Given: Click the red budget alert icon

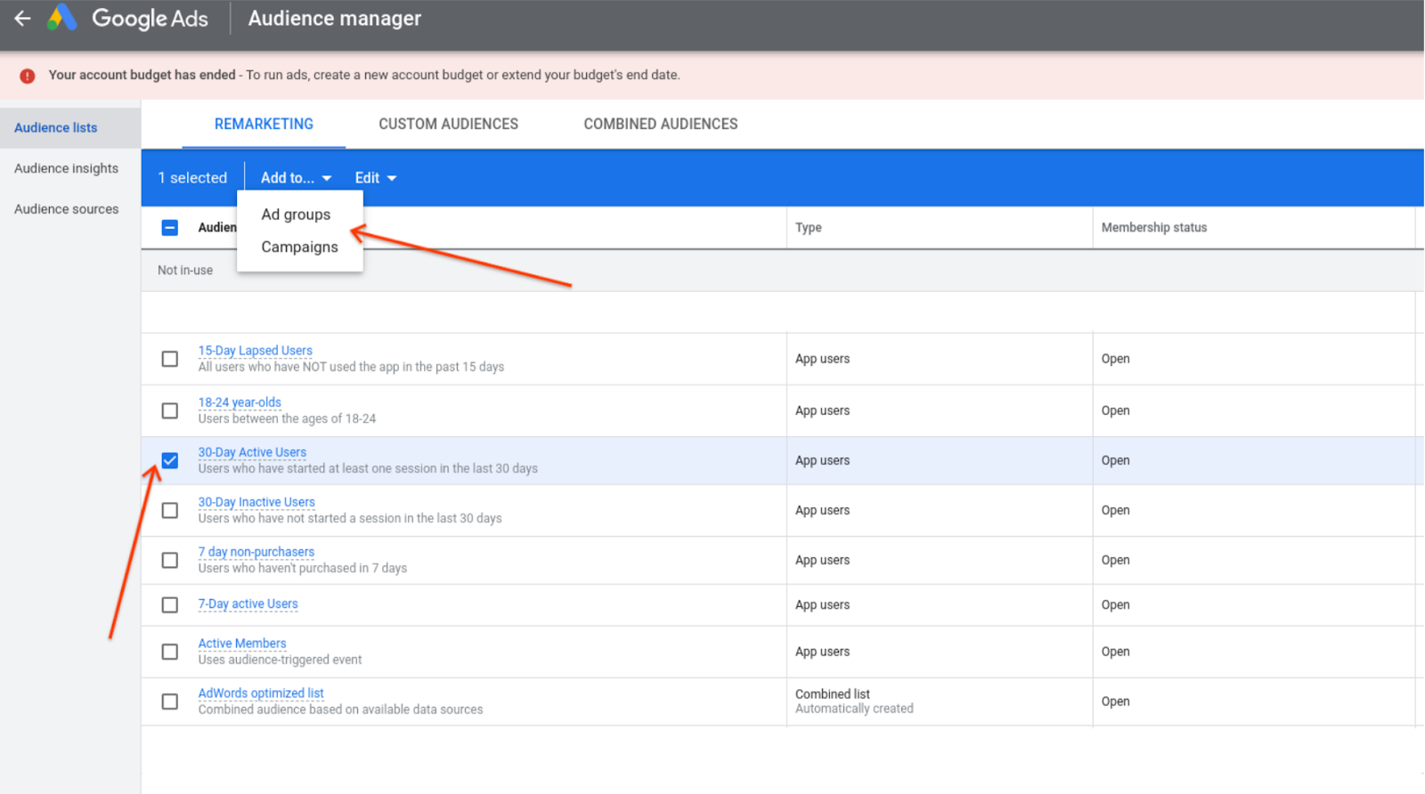Looking at the screenshot, I should 28,76.
